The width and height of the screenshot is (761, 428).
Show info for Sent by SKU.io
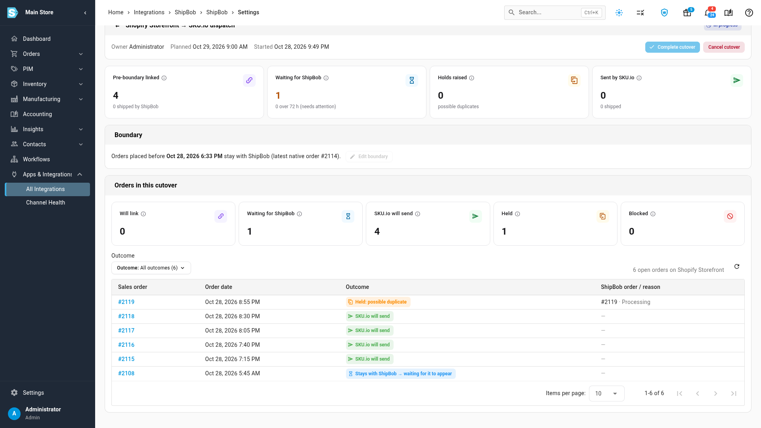click(x=639, y=78)
